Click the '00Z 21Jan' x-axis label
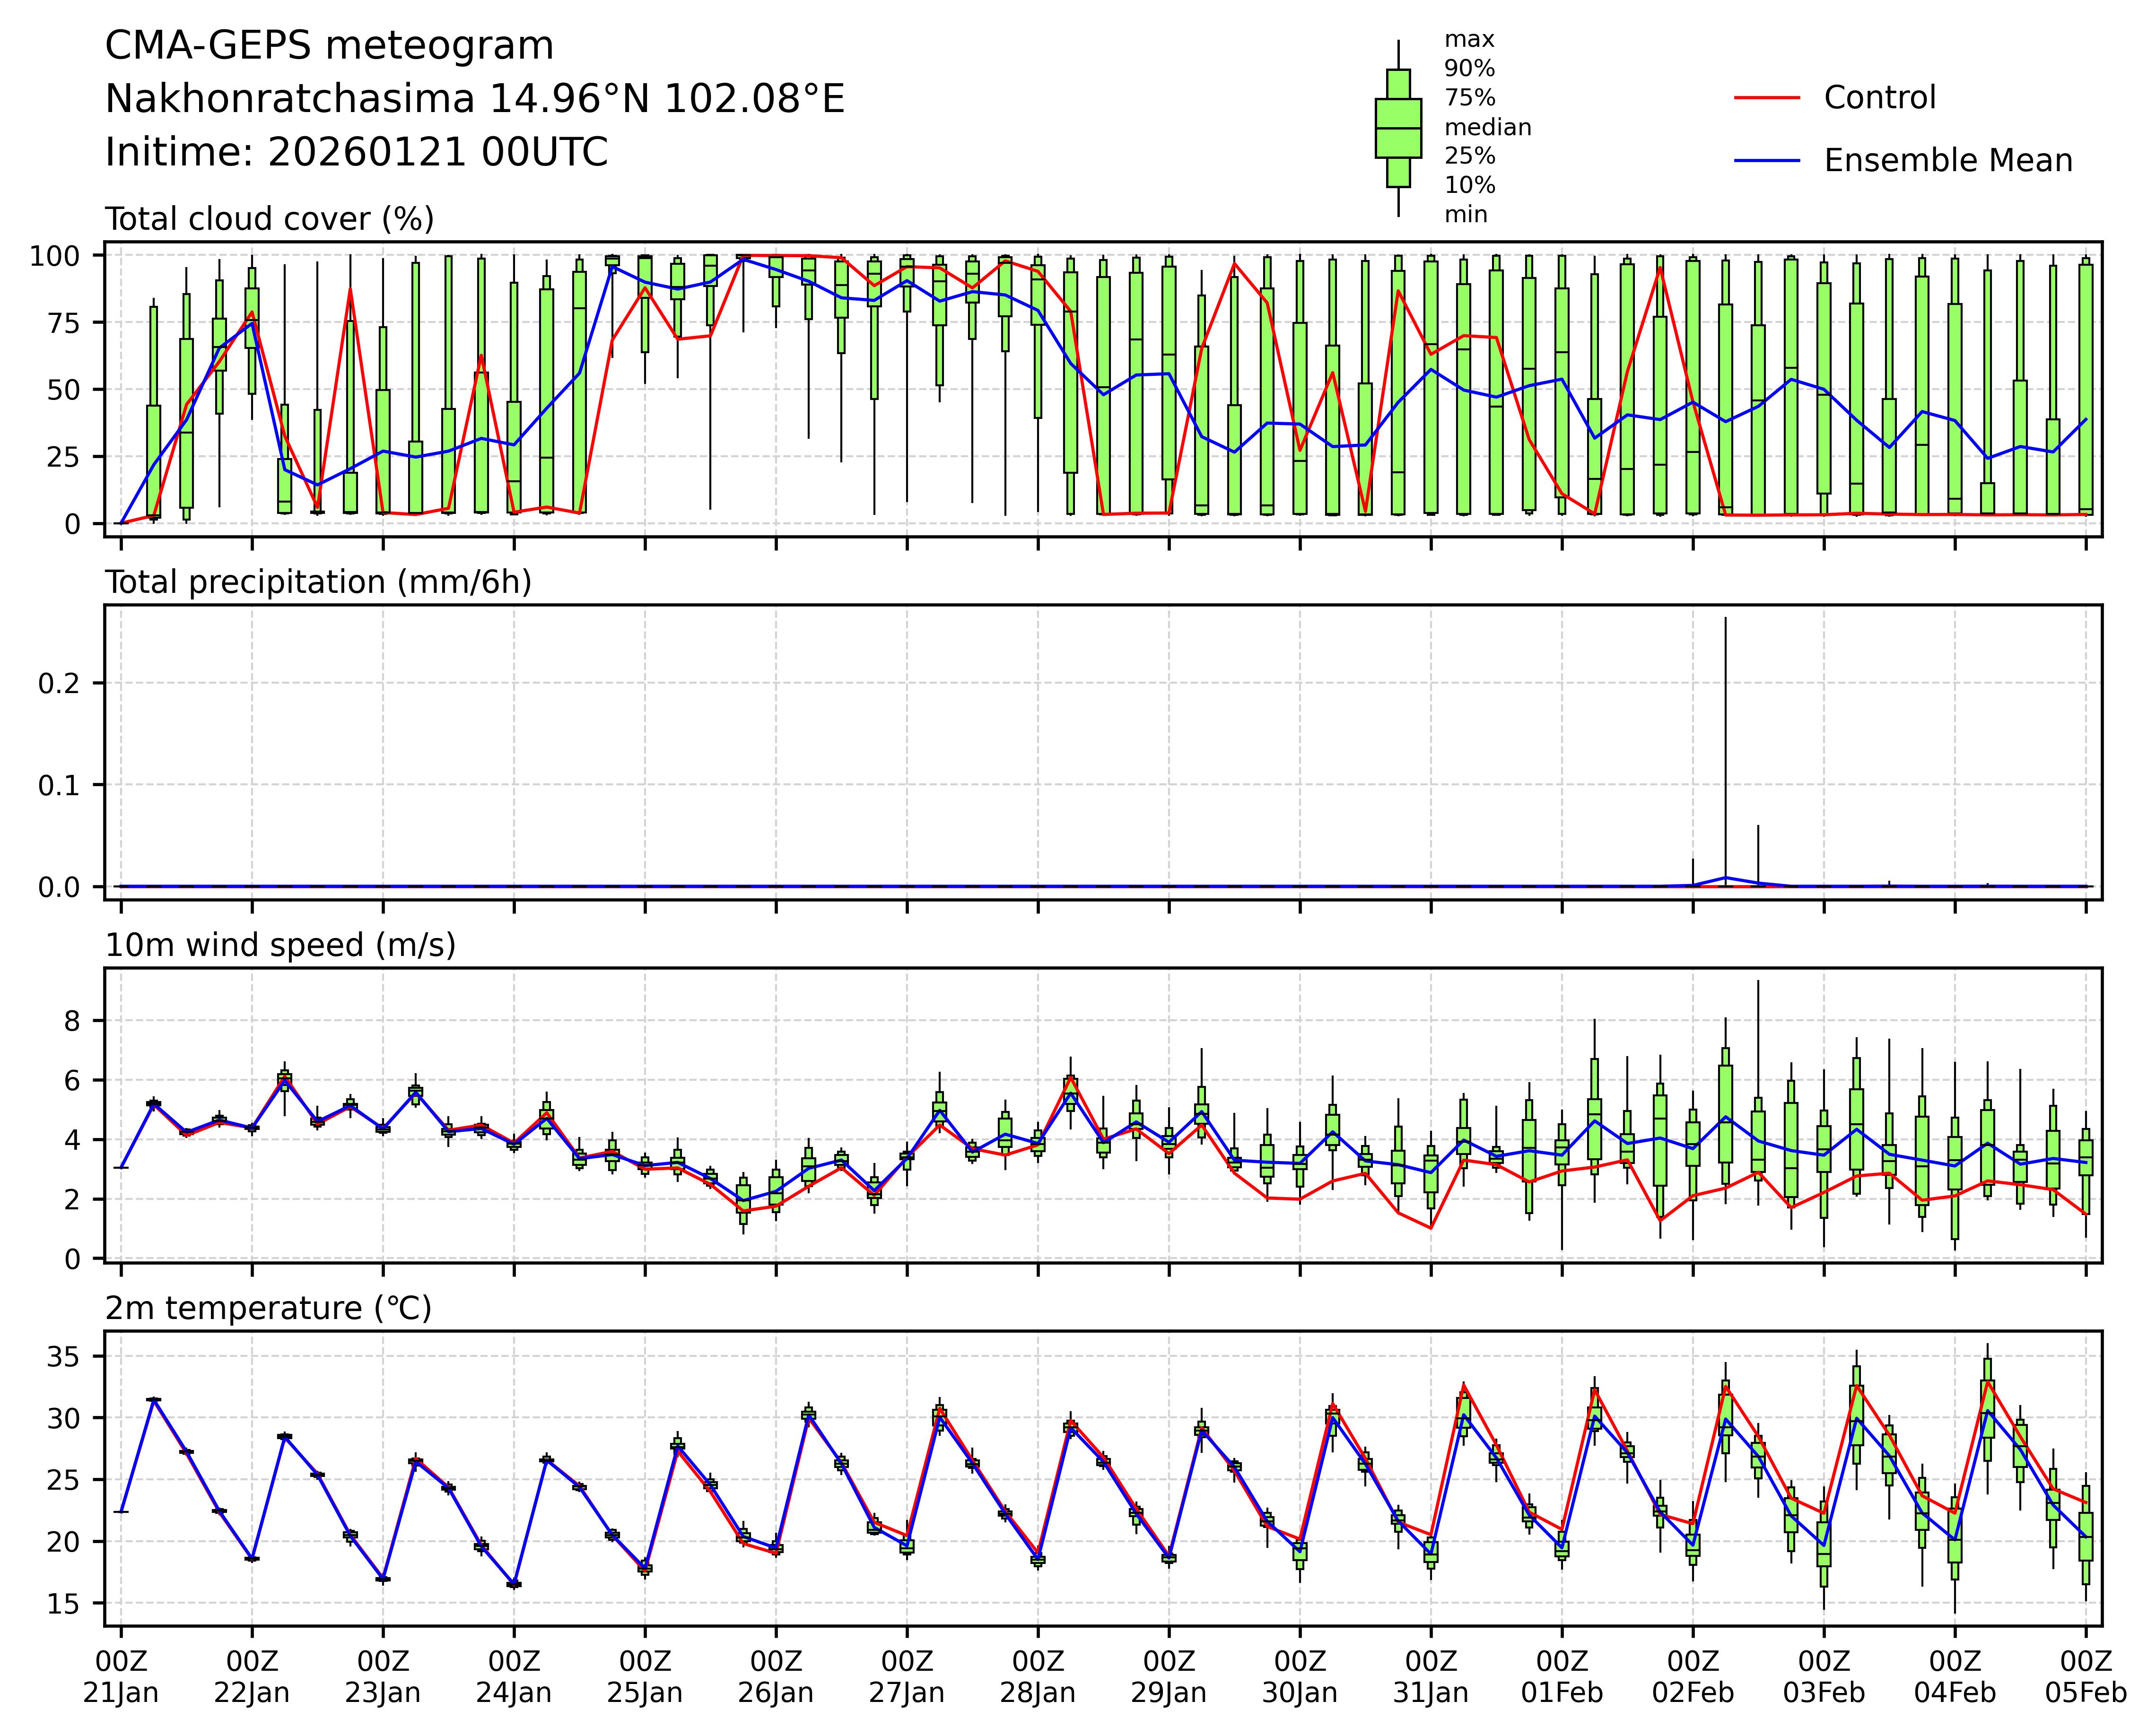 point(121,1678)
